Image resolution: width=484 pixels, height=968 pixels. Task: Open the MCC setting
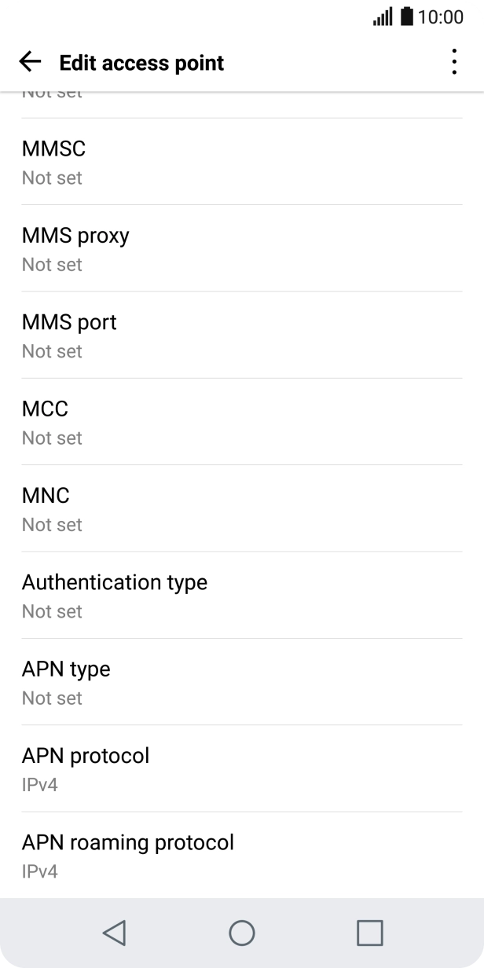(x=241, y=422)
